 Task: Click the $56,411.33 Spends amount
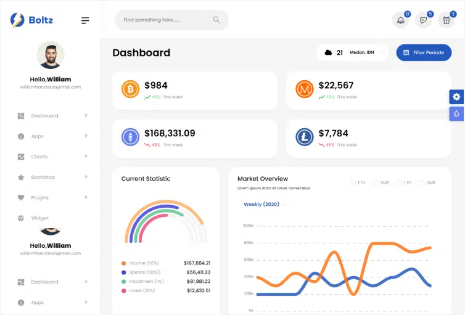pyautogui.click(x=199, y=272)
